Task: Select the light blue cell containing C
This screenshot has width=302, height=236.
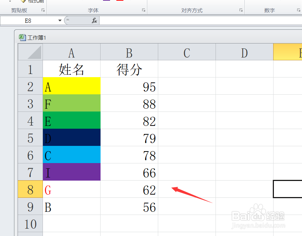Action: pos(71,155)
